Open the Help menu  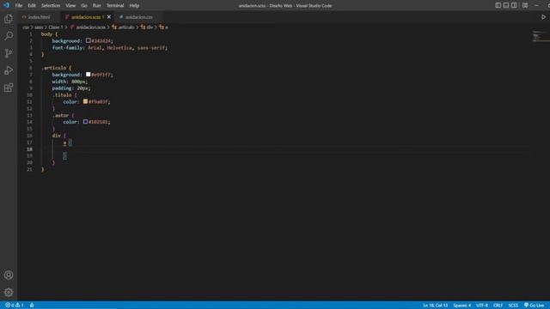pos(134,6)
